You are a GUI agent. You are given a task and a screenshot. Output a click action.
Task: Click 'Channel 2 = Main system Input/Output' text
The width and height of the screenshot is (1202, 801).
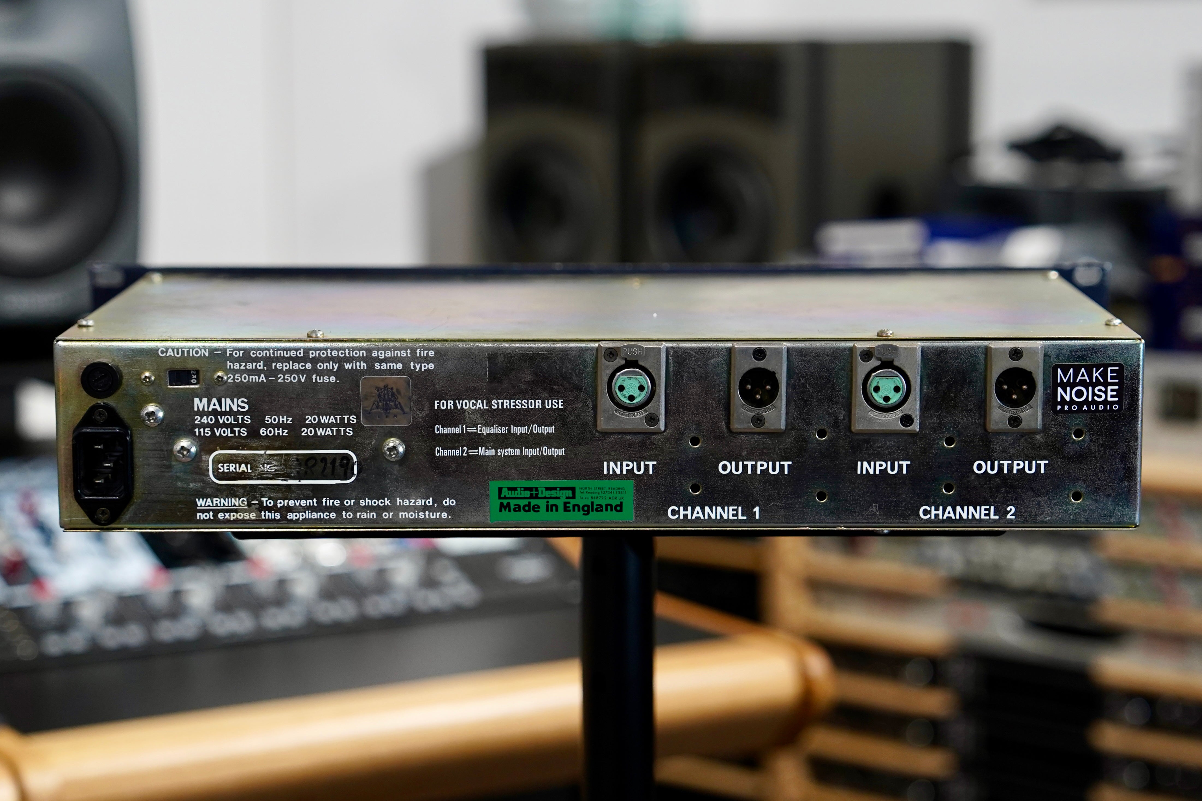pos(500,452)
